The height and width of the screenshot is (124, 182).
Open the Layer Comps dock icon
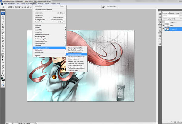pos(160,44)
